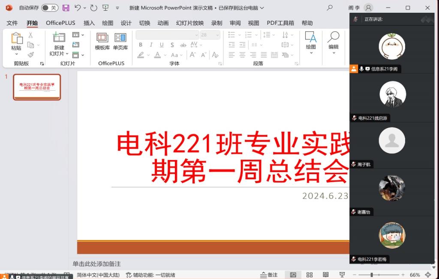The height and width of the screenshot is (279, 439).
Task: Expand the 绘图 drawing dropdown
Action: (x=311, y=53)
